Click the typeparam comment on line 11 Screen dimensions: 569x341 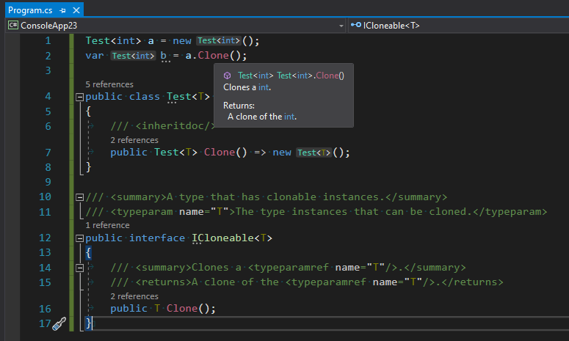pyautogui.click(x=316, y=212)
